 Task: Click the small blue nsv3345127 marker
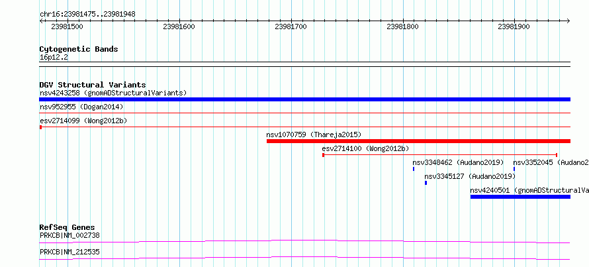(x=426, y=183)
